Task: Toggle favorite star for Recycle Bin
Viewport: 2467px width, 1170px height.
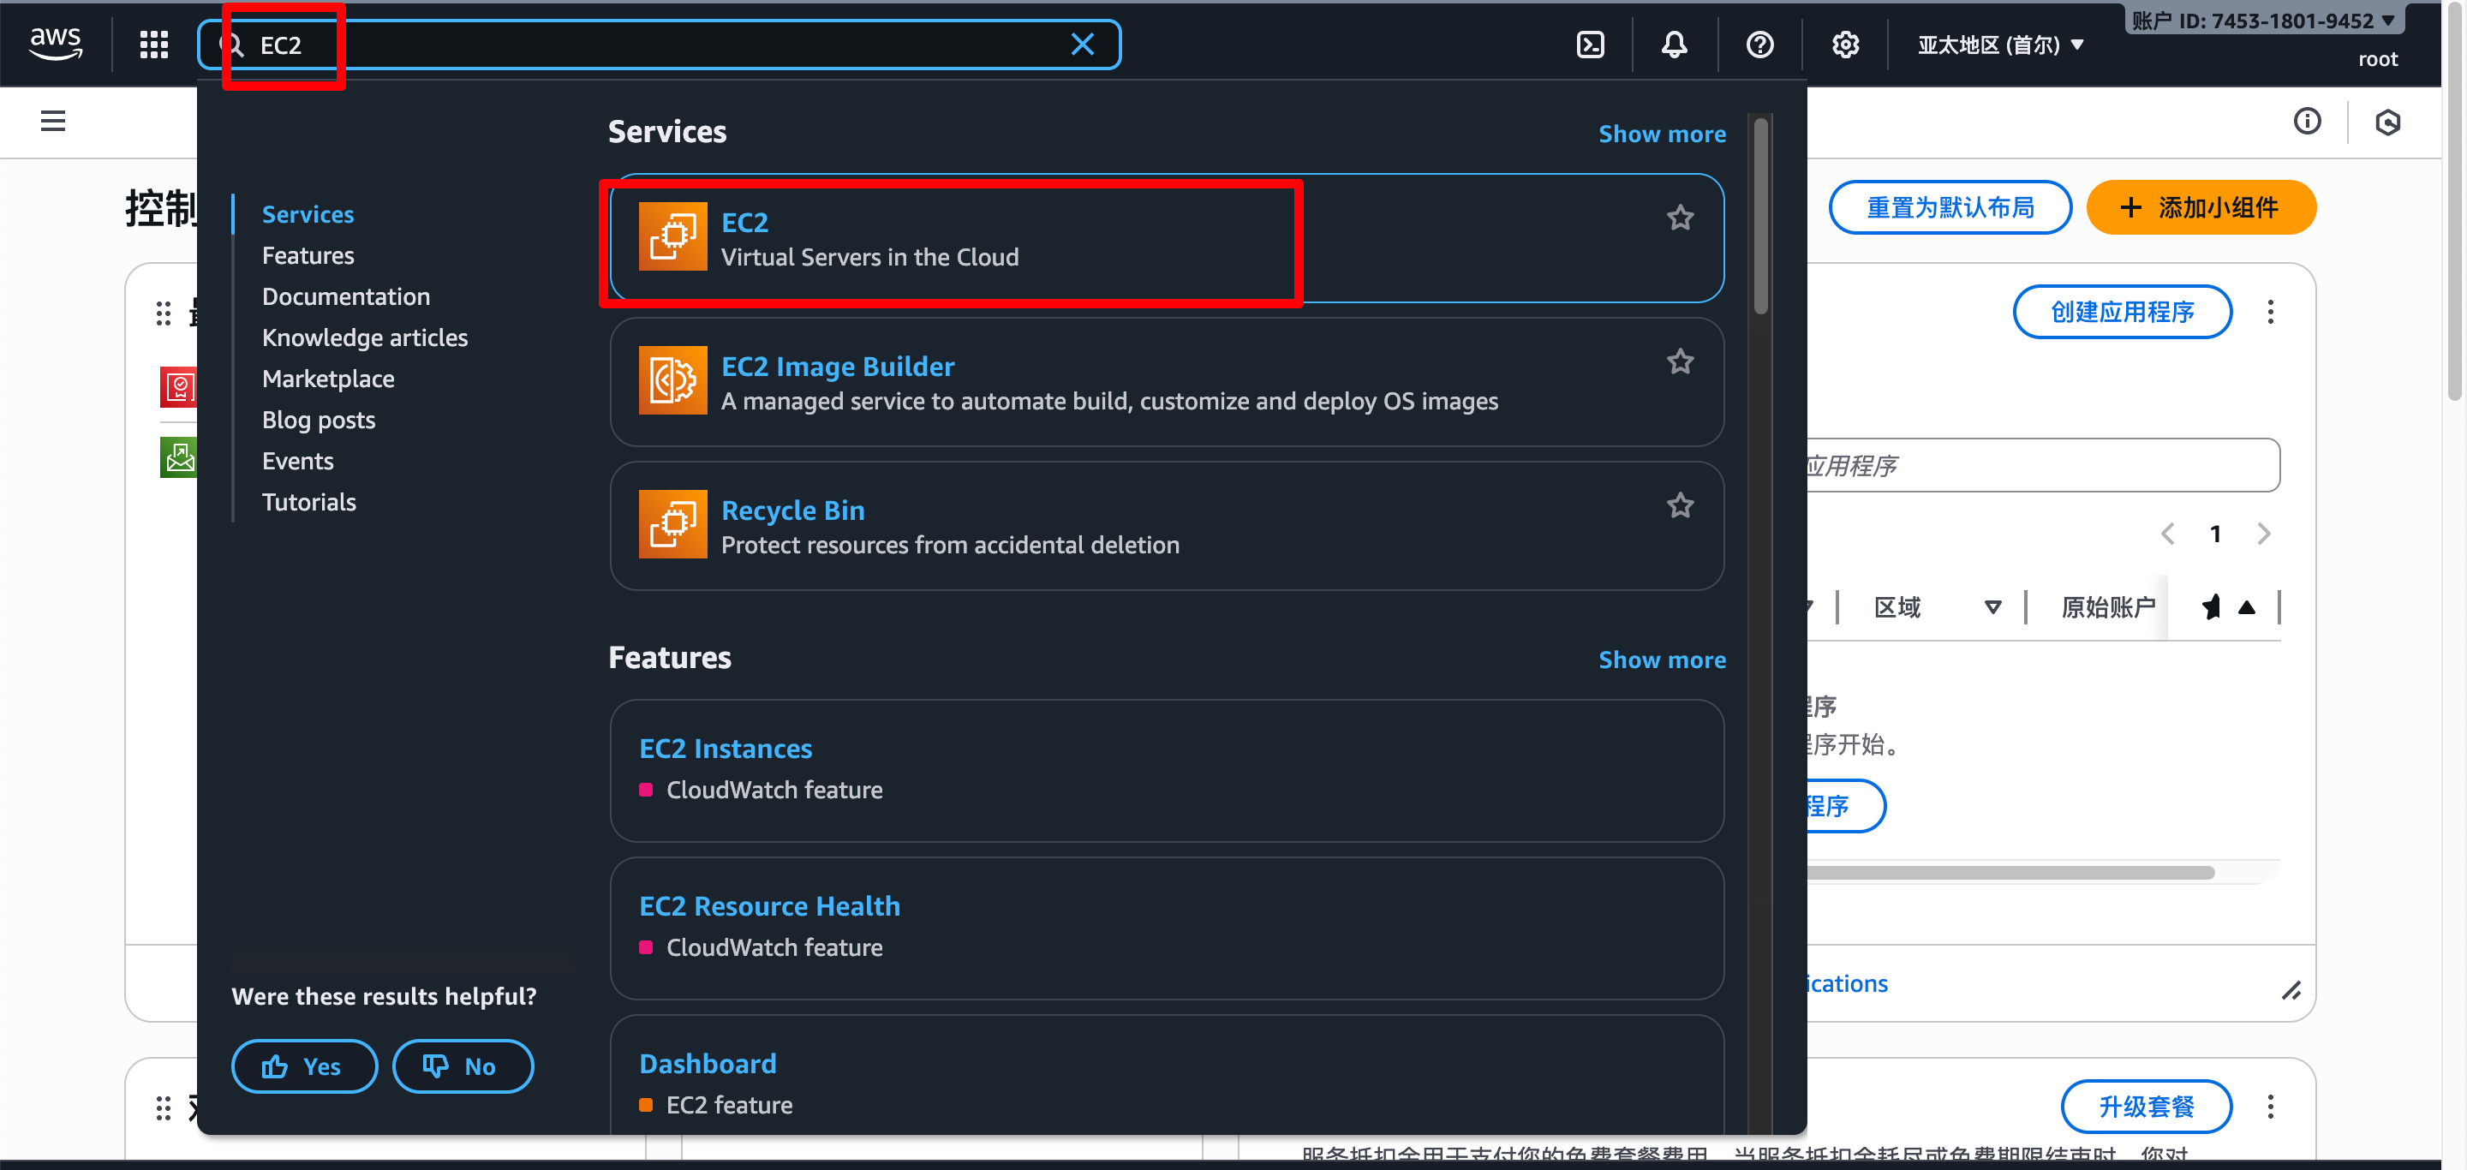Action: [x=1680, y=505]
